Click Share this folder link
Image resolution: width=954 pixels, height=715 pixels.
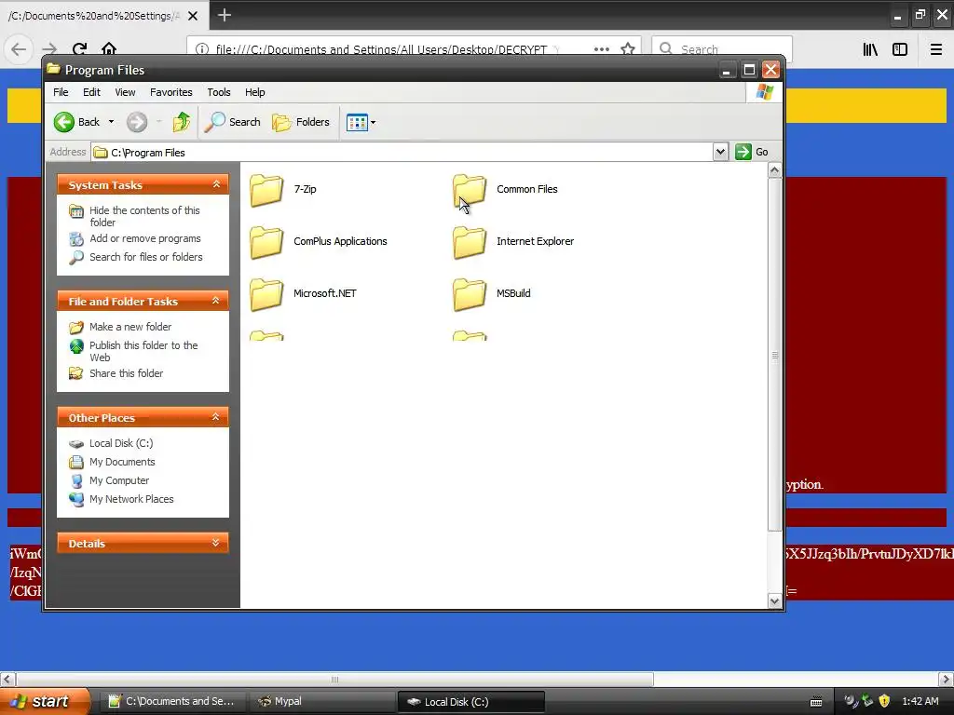126,373
